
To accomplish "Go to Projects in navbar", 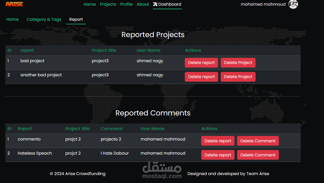I will tap(108, 4).
